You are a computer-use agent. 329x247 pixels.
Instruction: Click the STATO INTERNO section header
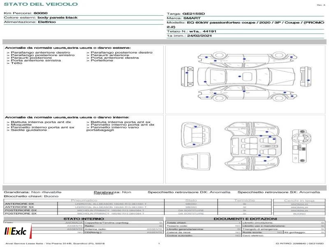(83, 219)
